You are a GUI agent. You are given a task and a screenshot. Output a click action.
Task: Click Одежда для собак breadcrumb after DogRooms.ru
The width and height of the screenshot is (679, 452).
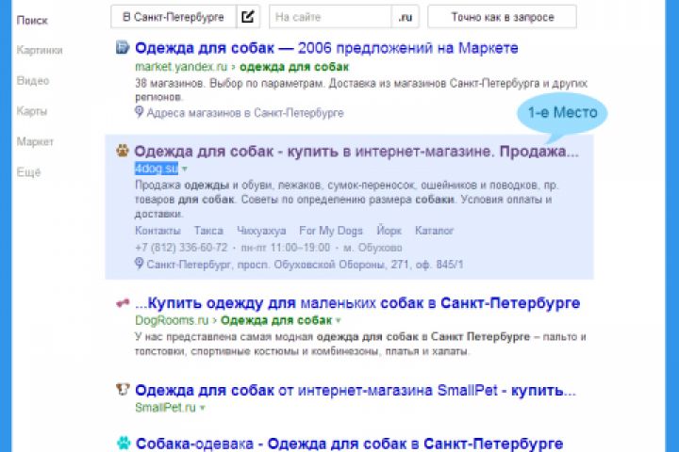tap(276, 320)
